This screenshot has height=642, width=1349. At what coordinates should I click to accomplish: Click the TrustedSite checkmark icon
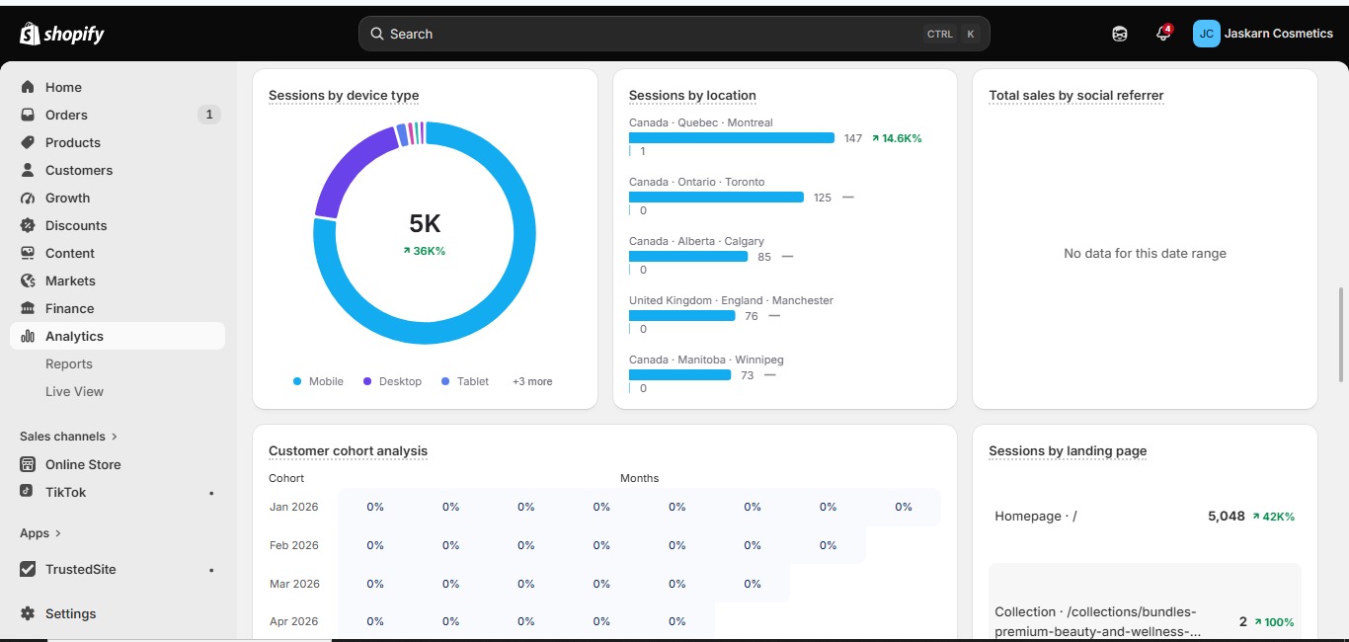tap(28, 569)
